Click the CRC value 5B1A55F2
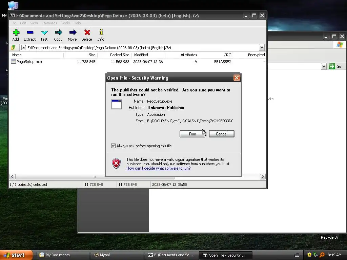The height and width of the screenshot is (260, 347). coord(222,62)
